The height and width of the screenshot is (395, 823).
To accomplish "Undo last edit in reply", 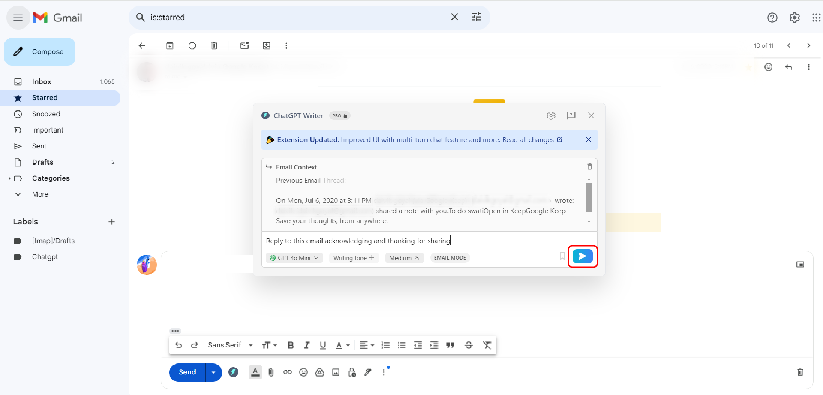I will point(179,345).
